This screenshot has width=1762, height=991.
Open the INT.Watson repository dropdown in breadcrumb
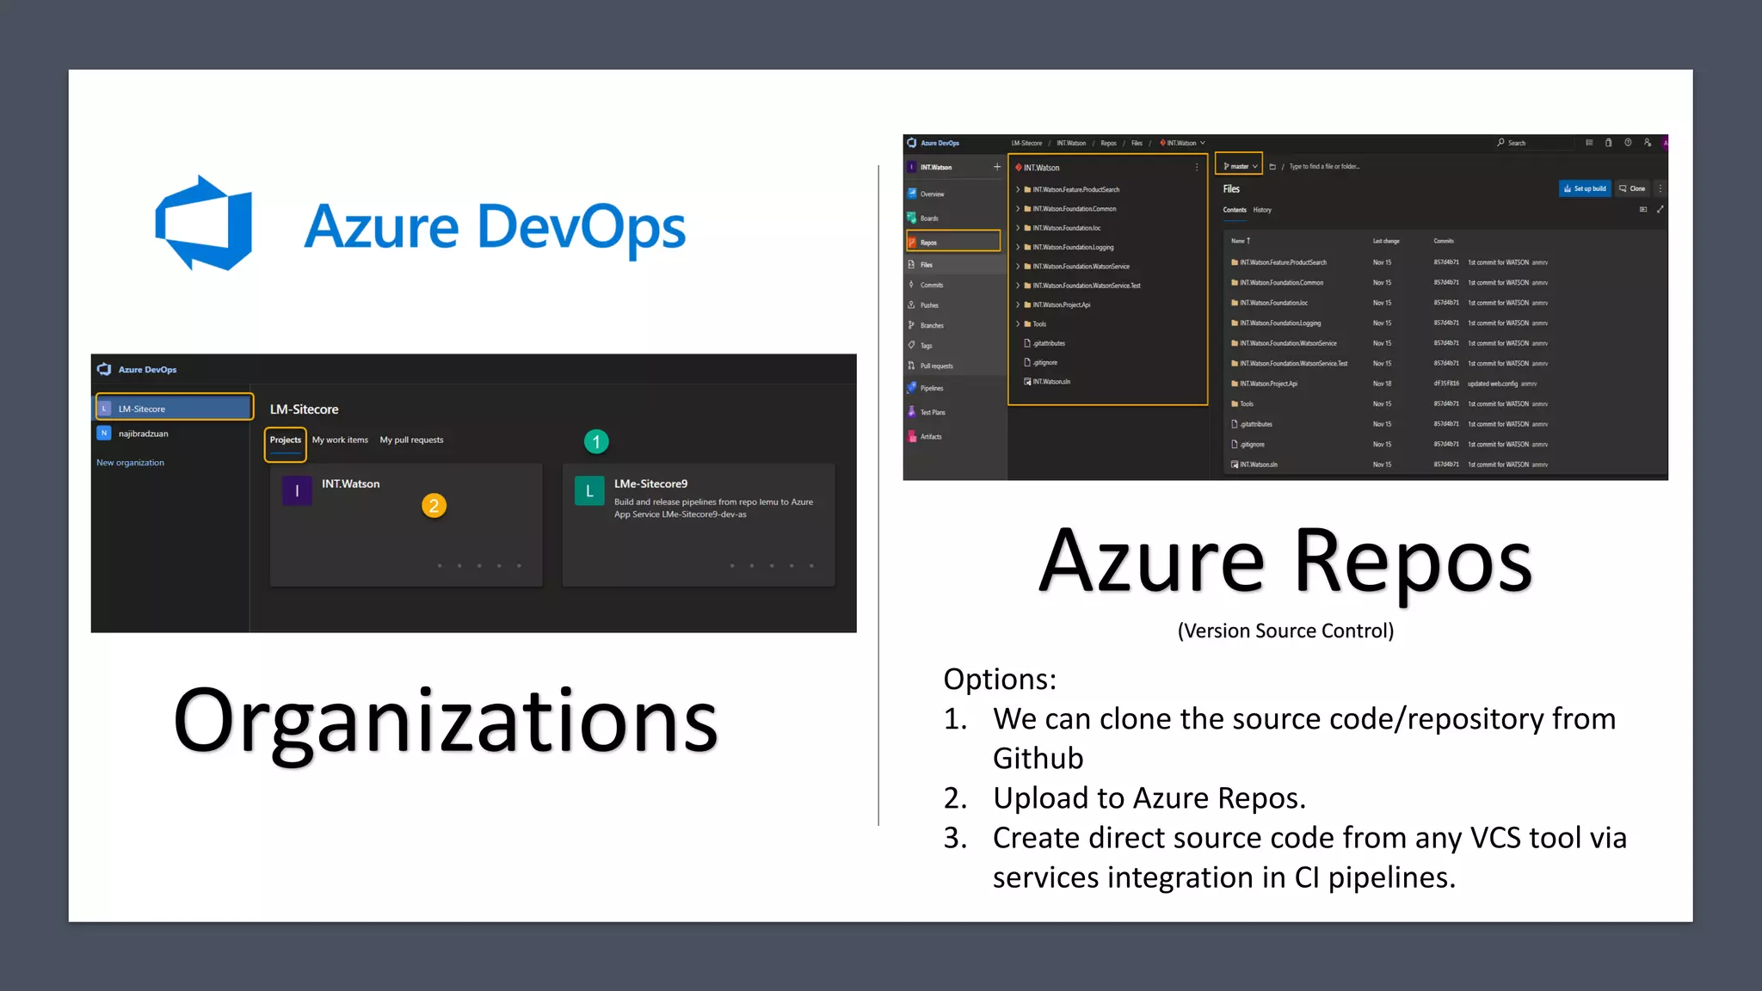click(1182, 143)
